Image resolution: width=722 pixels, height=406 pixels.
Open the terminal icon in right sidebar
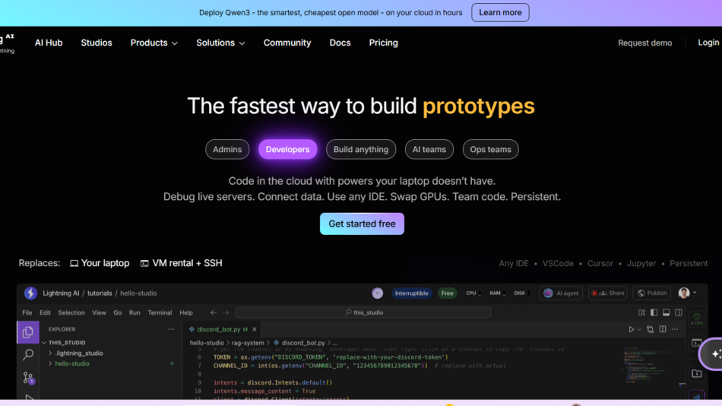tap(697, 343)
